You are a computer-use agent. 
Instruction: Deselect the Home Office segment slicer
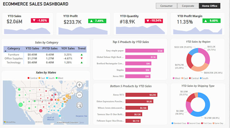pyautogui.click(x=209, y=6)
